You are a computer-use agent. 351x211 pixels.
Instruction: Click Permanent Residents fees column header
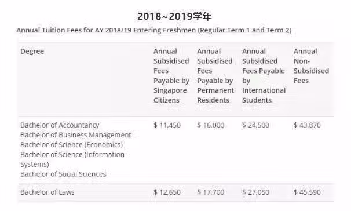[215, 76]
